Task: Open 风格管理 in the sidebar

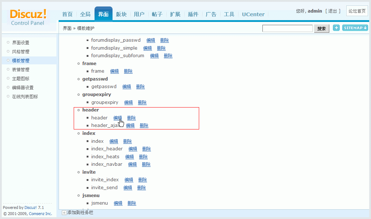Action: [x=21, y=52]
